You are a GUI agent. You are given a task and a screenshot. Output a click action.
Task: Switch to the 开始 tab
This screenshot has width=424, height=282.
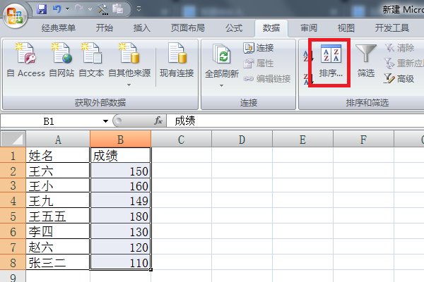pyautogui.click(x=105, y=28)
